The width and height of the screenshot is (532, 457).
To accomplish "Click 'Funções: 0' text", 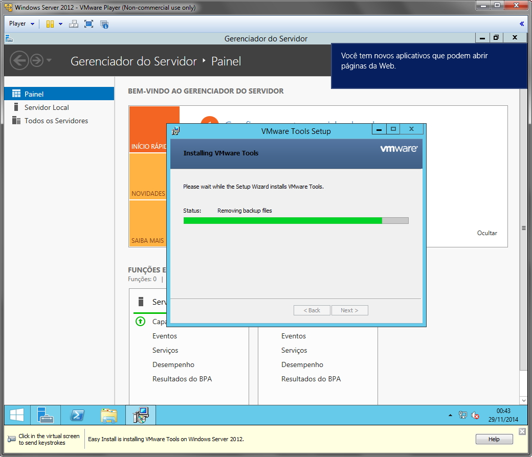I will tap(142, 279).
